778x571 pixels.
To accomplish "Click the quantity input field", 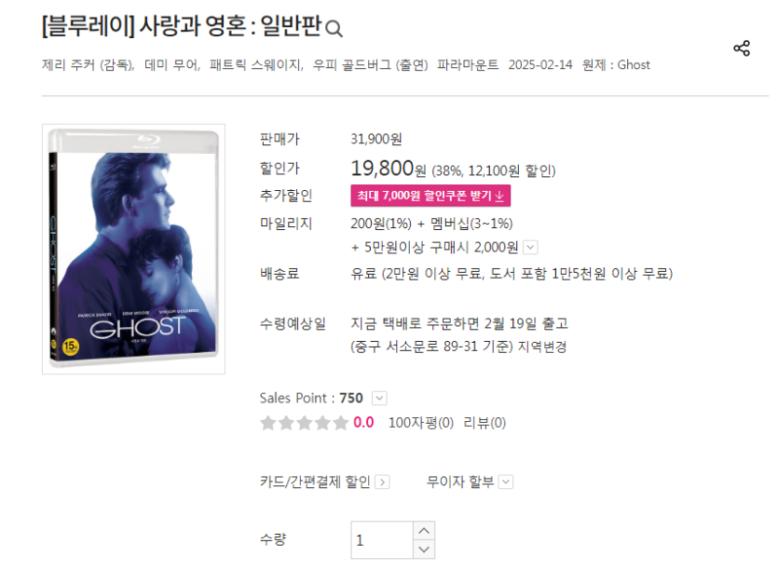I will point(382,539).
